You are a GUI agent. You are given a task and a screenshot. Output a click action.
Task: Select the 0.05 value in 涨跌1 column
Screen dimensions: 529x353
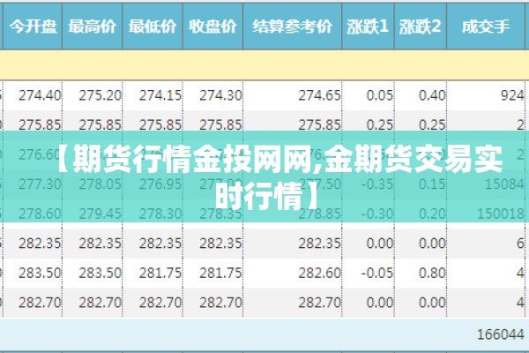point(380,95)
